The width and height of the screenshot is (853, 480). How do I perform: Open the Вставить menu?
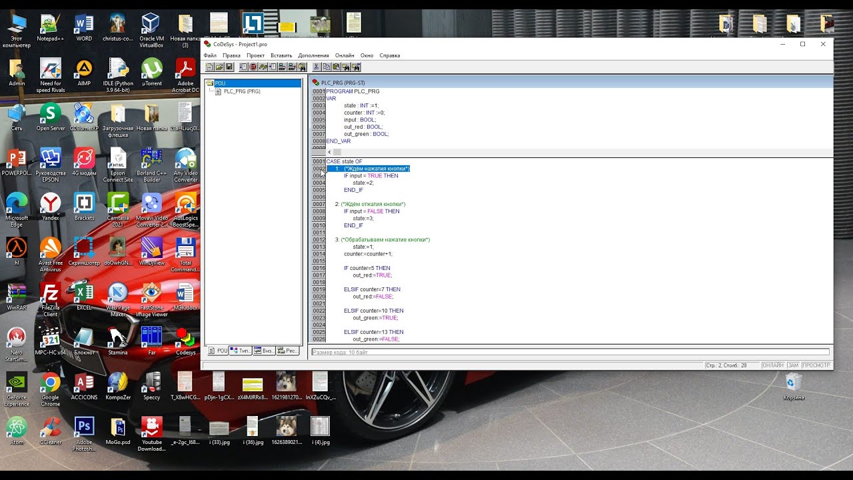(x=281, y=55)
